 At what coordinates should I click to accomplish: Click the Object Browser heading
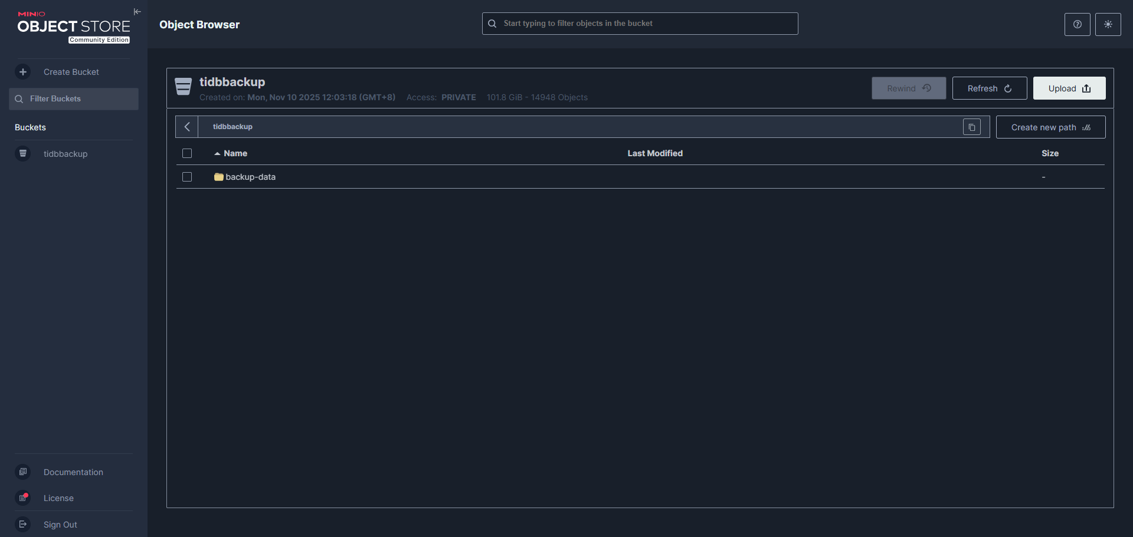199,25
